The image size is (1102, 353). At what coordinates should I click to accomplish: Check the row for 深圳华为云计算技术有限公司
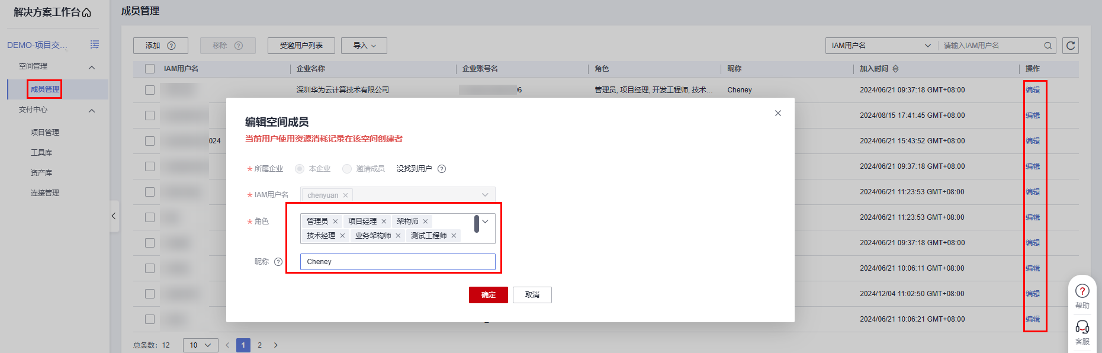[150, 90]
